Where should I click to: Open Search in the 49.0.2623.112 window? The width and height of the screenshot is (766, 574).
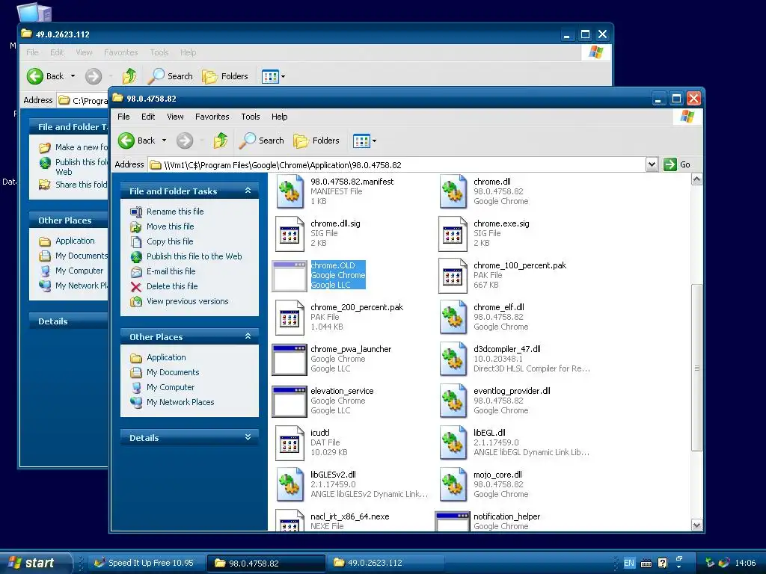[x=170, y=76]
